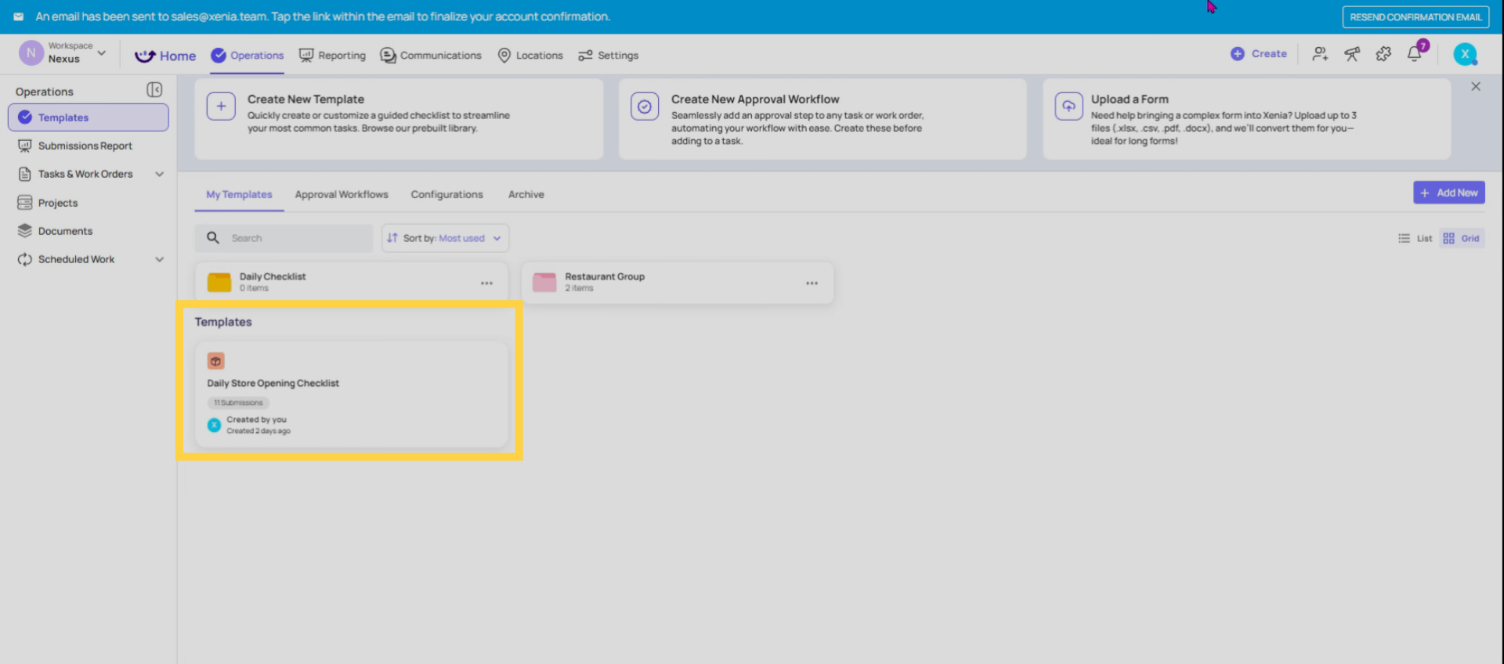Open the Operations top menu
This screenshot has width=1504, height=664.
[x=247, y=56]
